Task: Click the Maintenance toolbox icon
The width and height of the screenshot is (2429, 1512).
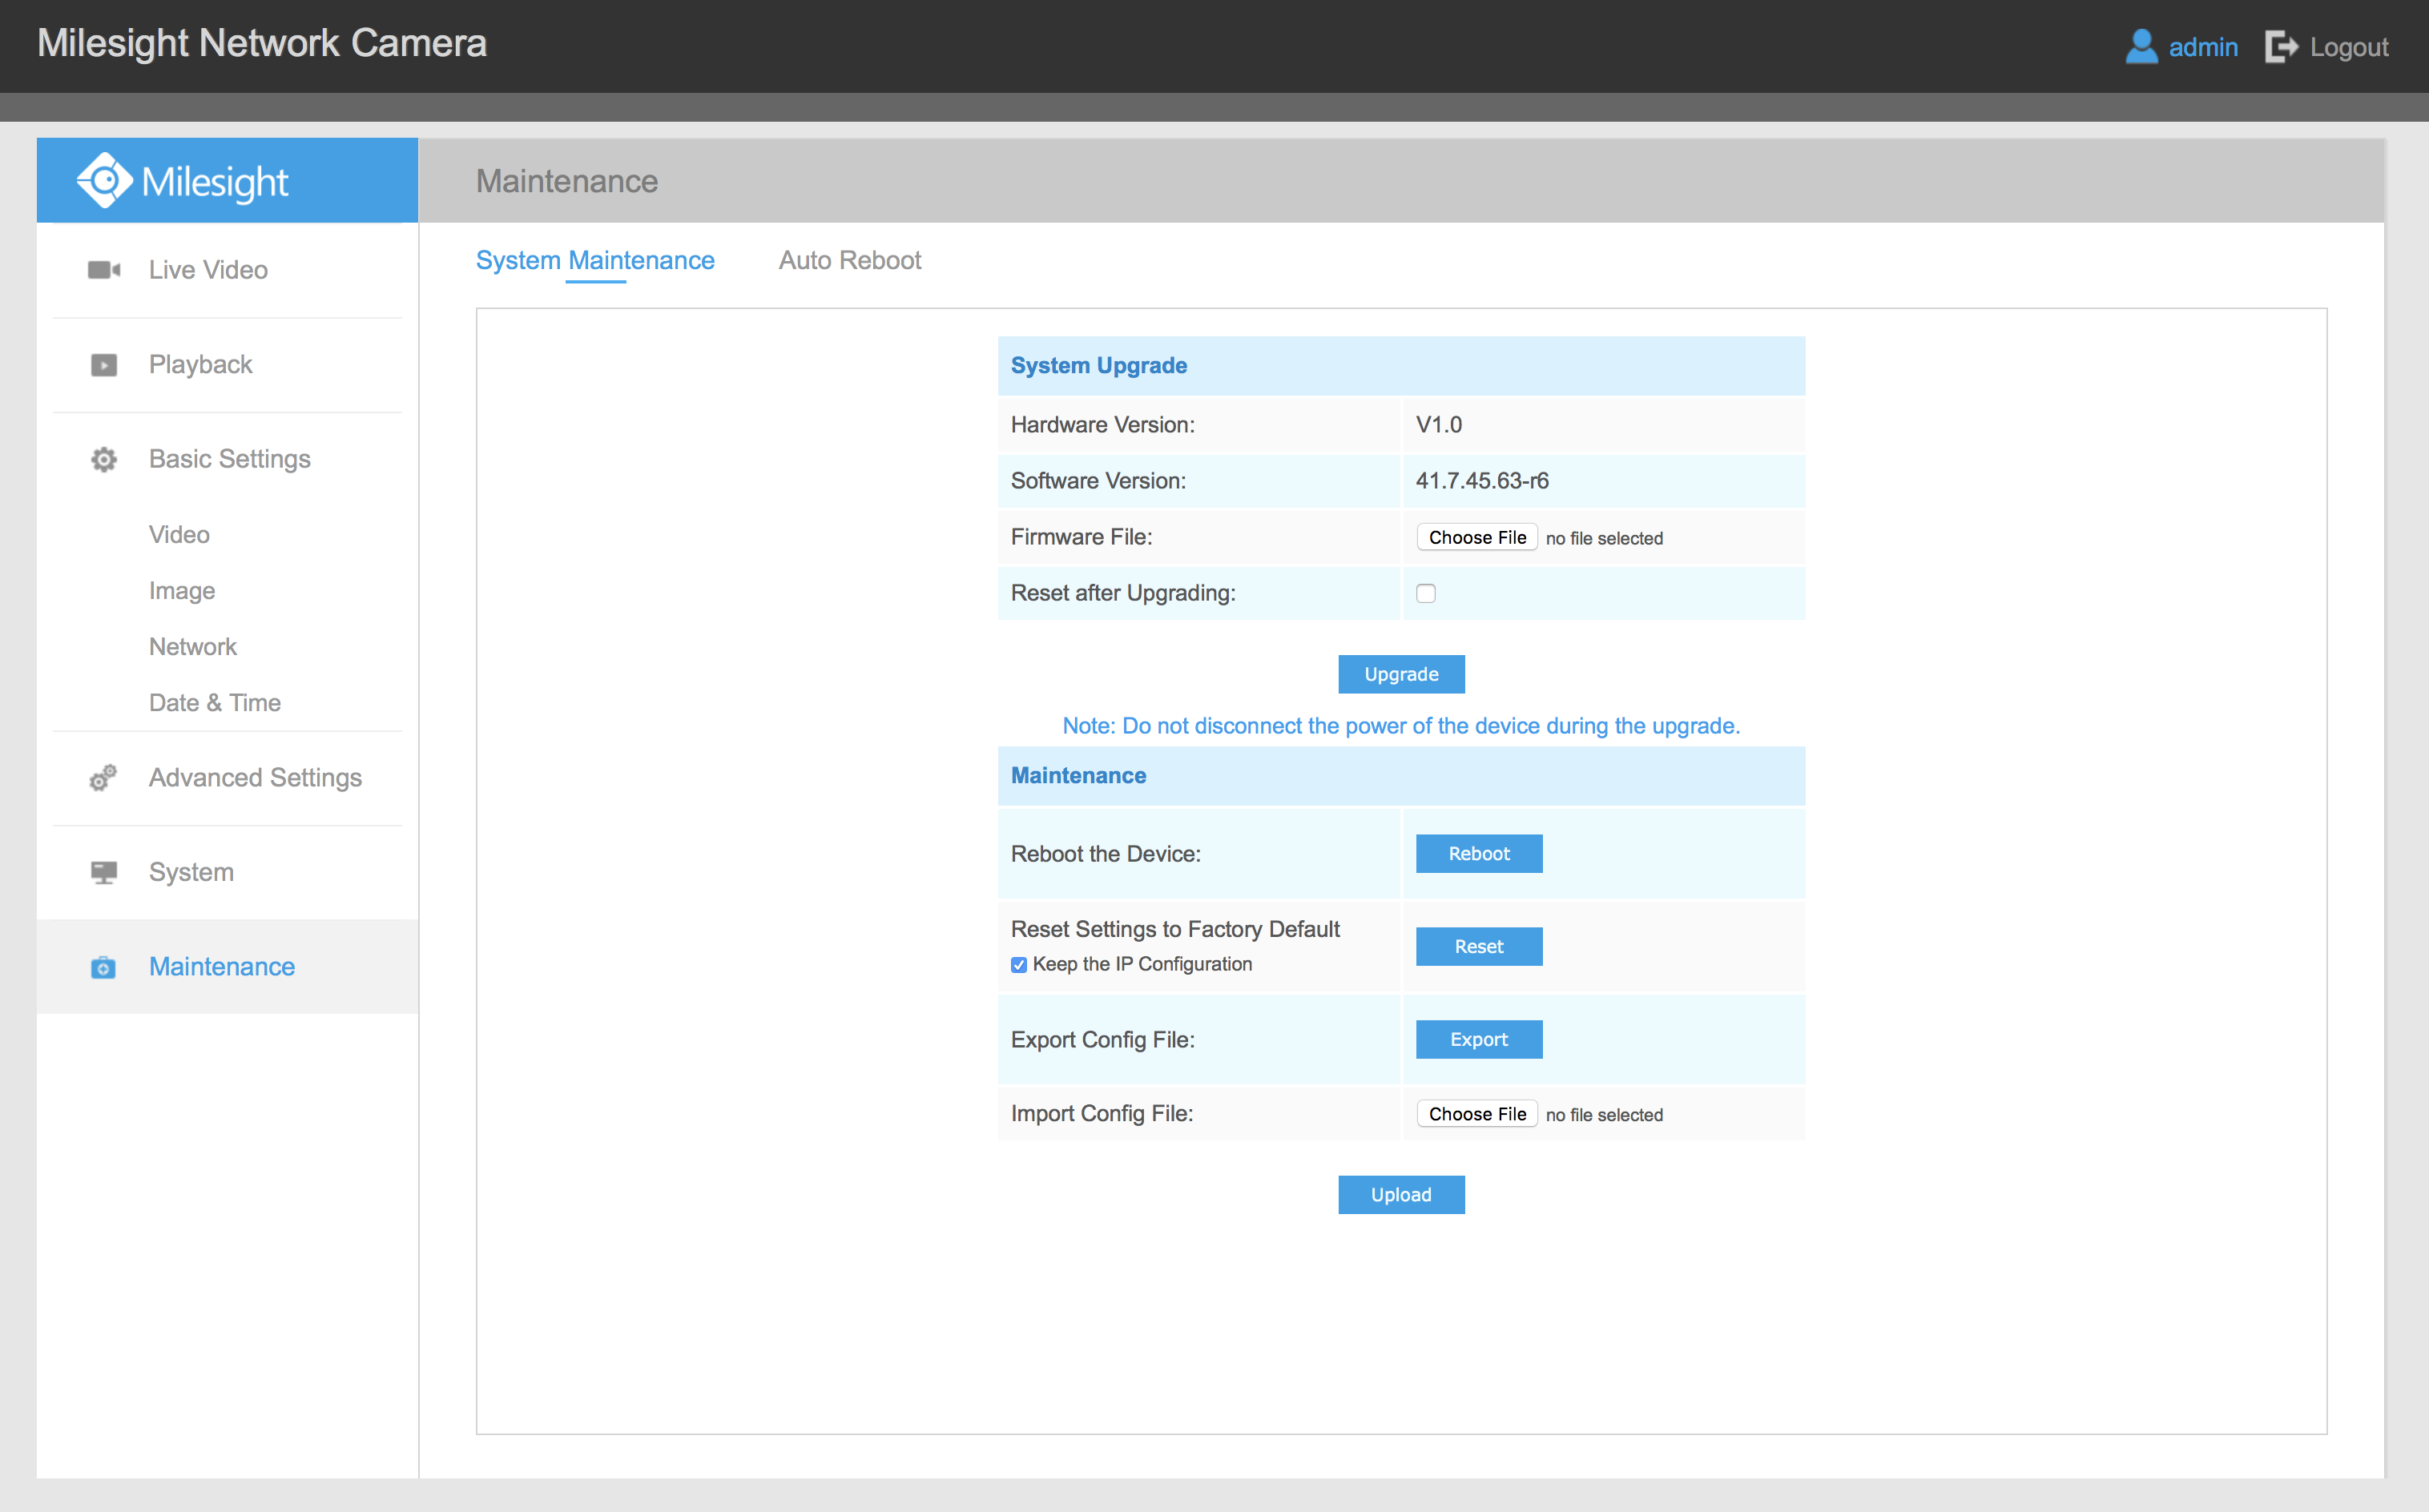Action: (103, 967)
